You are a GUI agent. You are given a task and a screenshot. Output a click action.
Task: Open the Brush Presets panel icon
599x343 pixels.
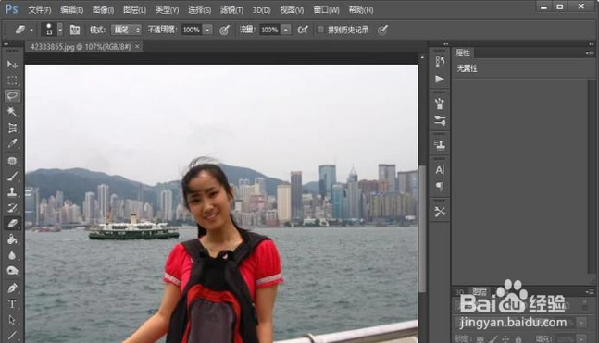pyautogui.click(x=440, y=121)
